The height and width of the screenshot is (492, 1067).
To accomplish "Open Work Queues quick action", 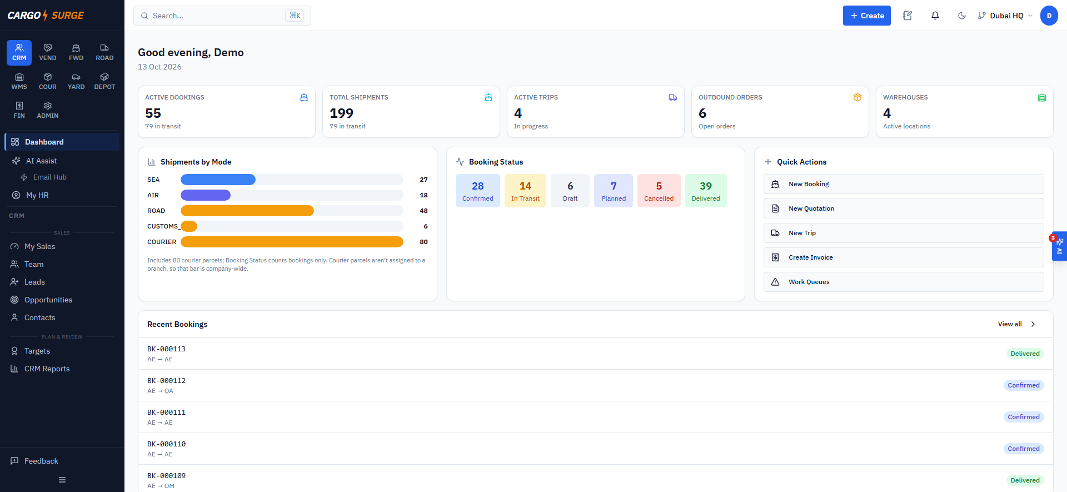I will pyautogui.click(x=904, y=282).
